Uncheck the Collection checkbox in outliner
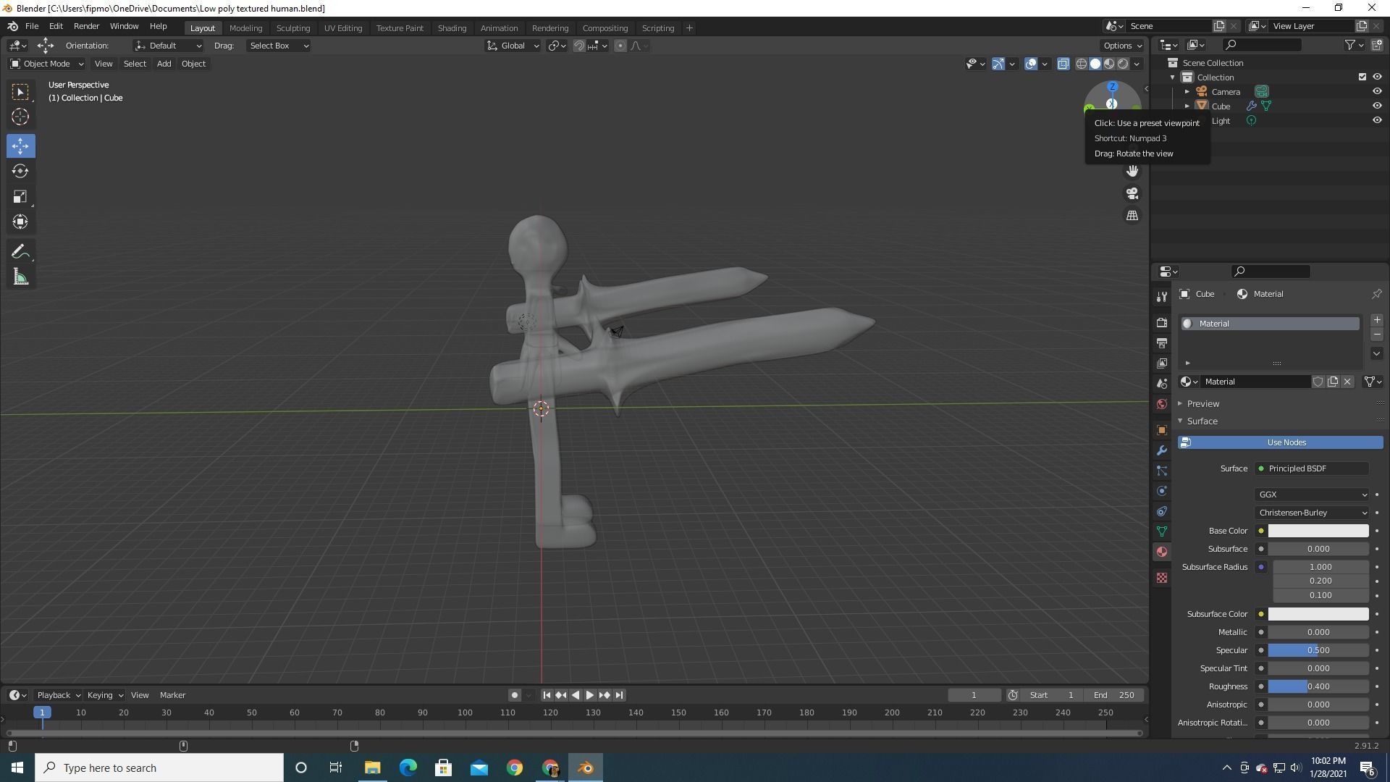Screen dimensions: 1390x782 pos(1362,77)
